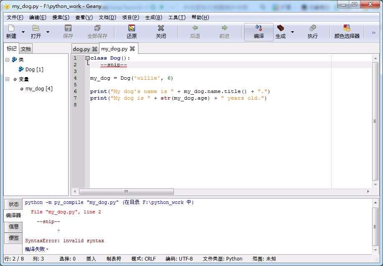This screenshot has height=266, width=383.
Task: Click the 文件类型: Python status entry
Action: [x=222, y=258]
